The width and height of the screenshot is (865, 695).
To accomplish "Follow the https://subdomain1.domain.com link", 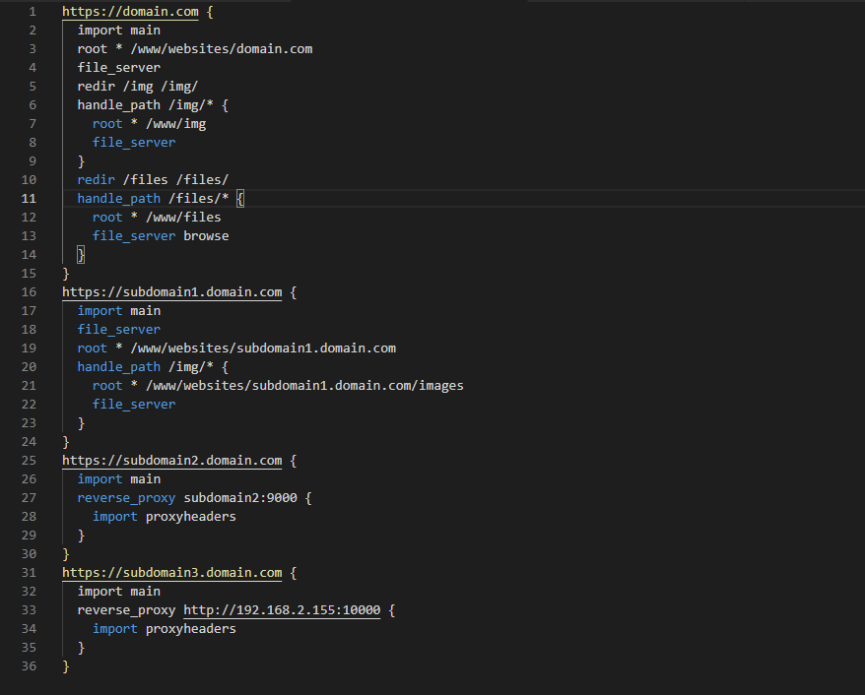I will tap(171, 291).
